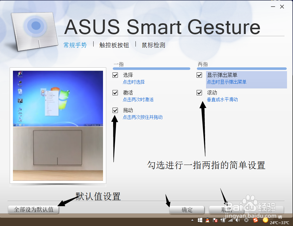The height and width of the screenshot is (226, 293).
Task: Open the network signal tray icon
Action: pos(230,220)
